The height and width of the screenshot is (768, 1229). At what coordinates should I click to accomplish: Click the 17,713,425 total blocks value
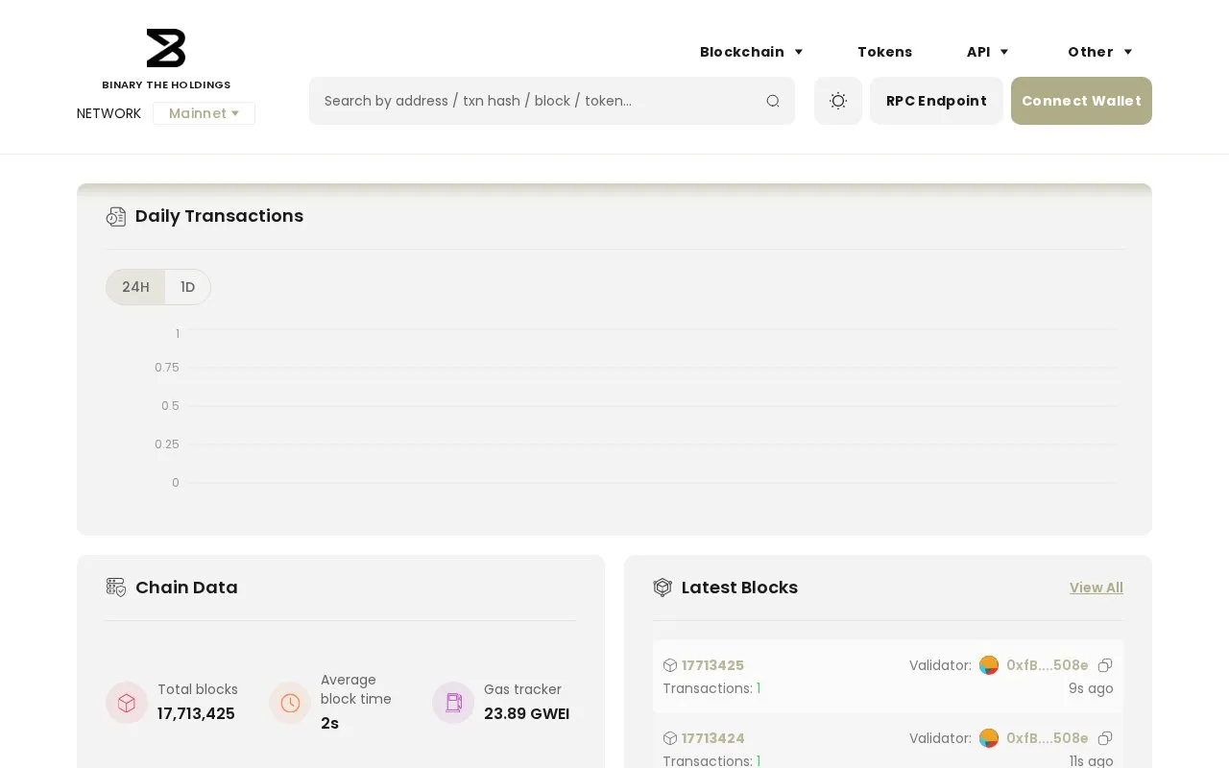(x=196, y=713)
